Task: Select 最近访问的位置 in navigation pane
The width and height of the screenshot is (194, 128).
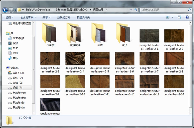Action: (x=20, y=23)
